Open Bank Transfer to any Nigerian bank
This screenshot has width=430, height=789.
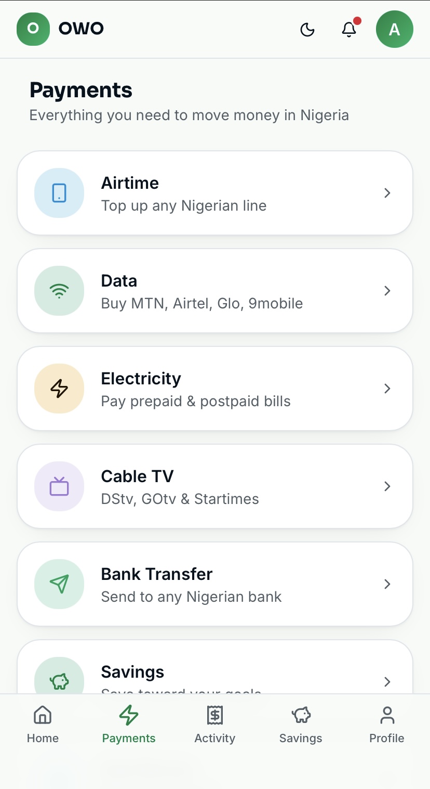click(x=215, y=584)
